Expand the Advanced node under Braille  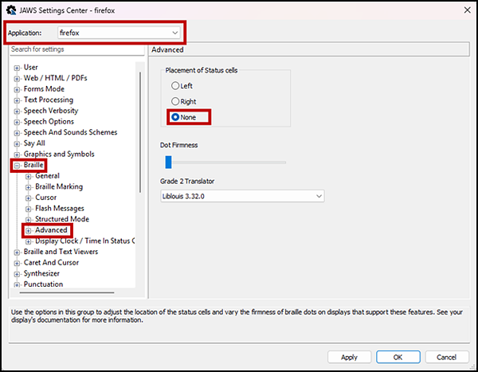[29, 230]
